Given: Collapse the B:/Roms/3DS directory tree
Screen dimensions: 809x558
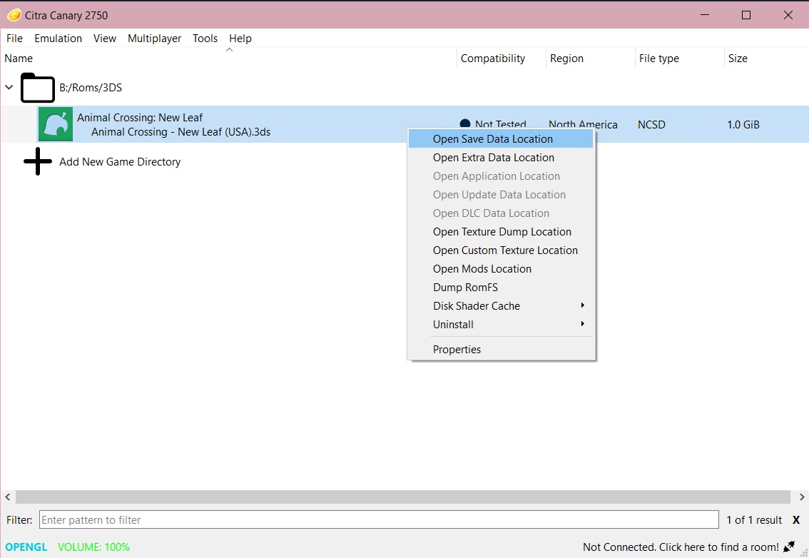Looking at the screenshot, I should click(9, 88).
